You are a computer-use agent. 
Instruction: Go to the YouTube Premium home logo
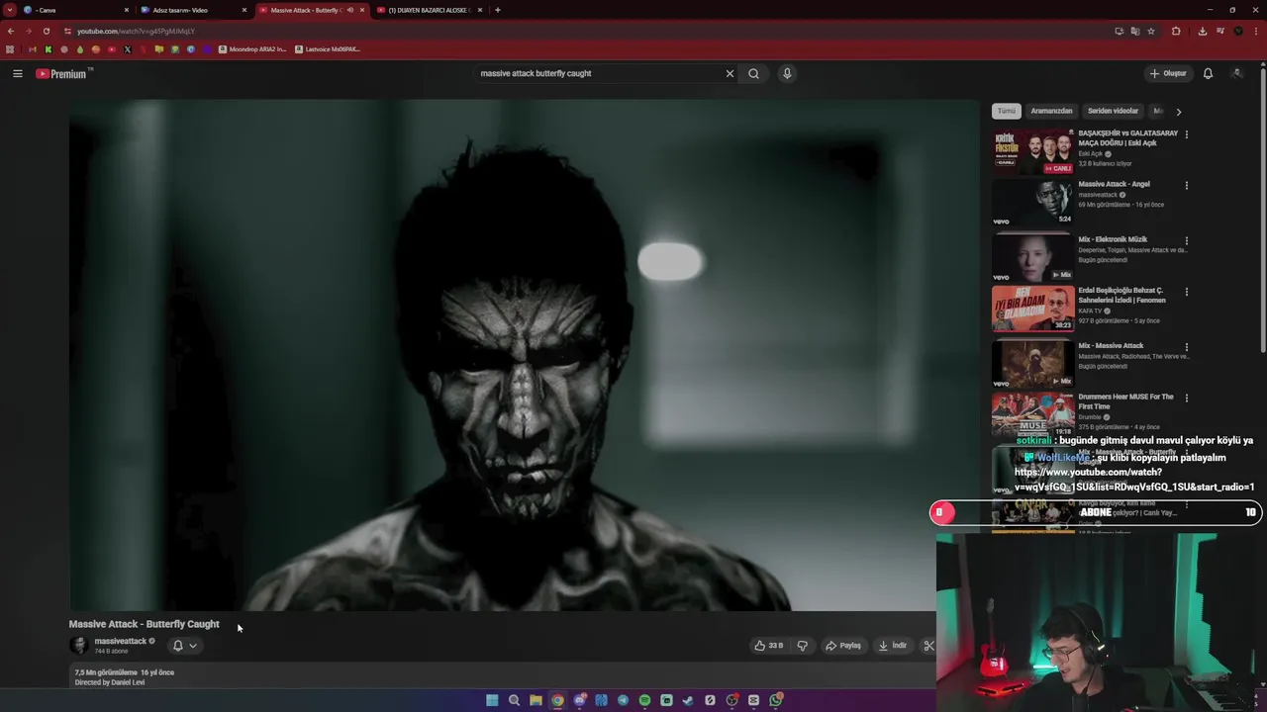tap(64, 73)
